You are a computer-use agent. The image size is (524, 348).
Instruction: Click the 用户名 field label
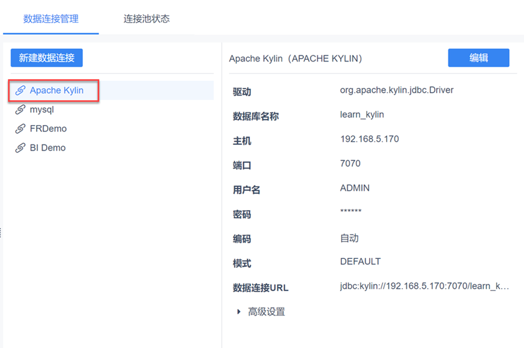247,190
